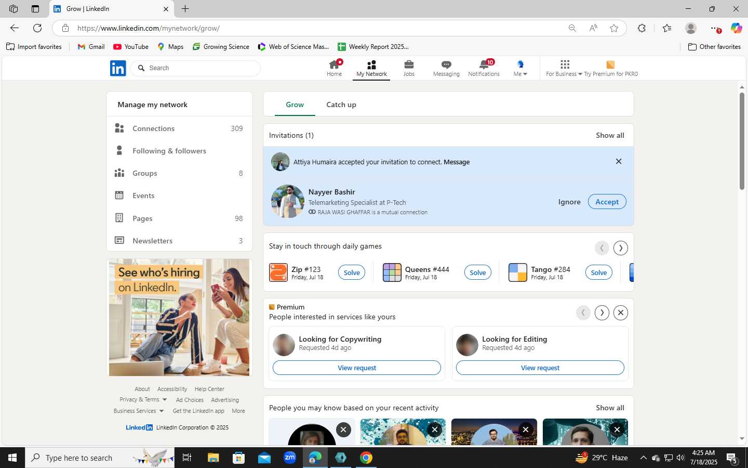748x468 pixels.
Task: Click the Tango game icon
Action: click(517, 272)
